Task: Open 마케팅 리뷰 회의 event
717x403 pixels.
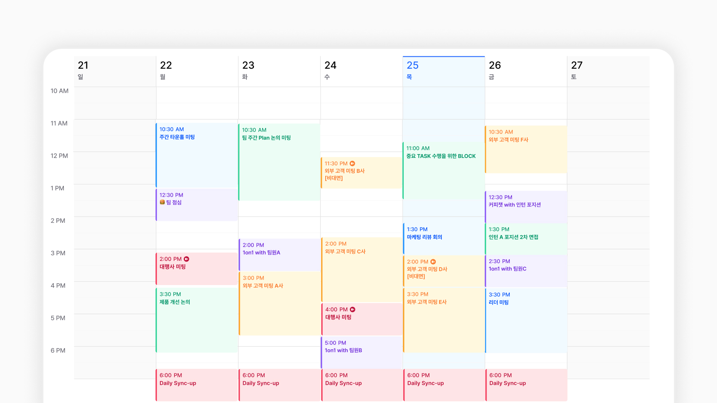Action: (443, 239)
